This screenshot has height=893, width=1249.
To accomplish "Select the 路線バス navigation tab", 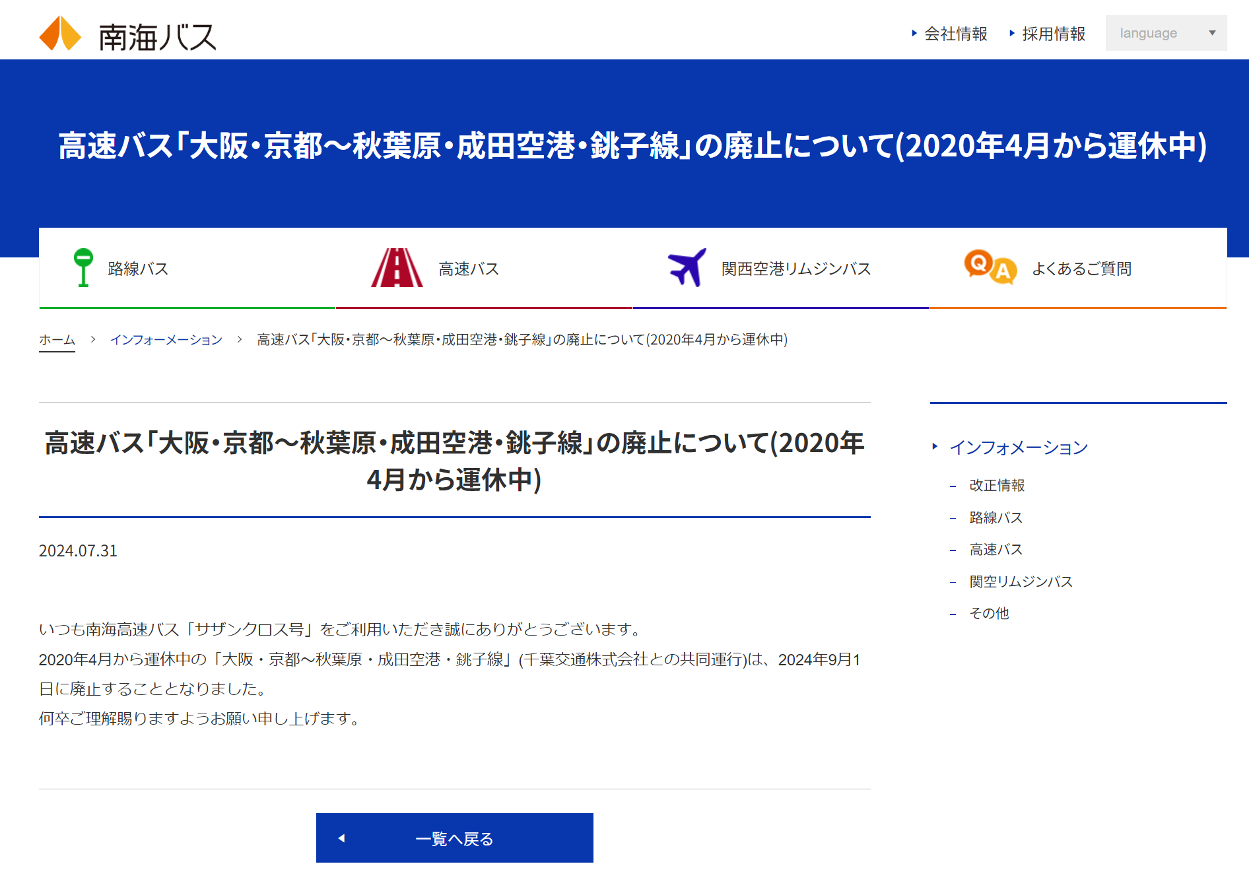I will pyautogui.click(x=187, y=268).
